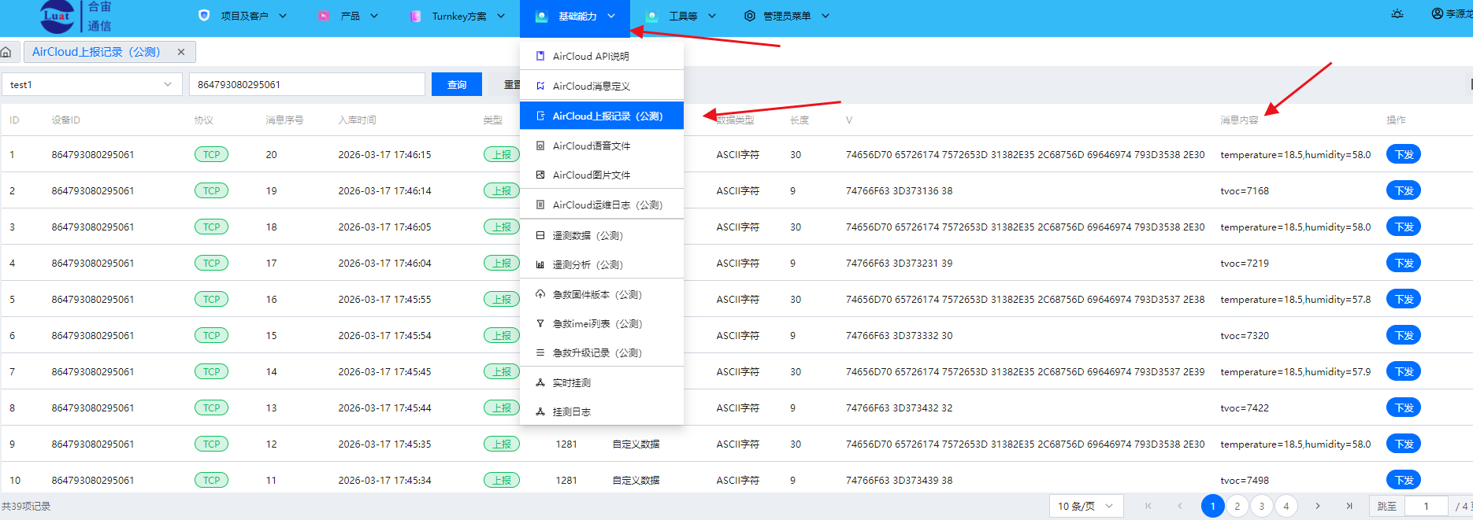Click the Luat company logo
Image resolution: width=1473 pixels, height=520 pixels.
[x=58, y=16]
